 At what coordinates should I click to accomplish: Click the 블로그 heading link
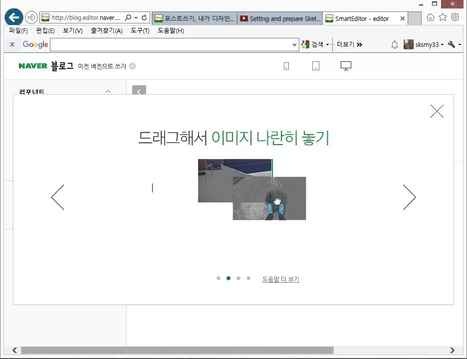(x=62, y=66)
